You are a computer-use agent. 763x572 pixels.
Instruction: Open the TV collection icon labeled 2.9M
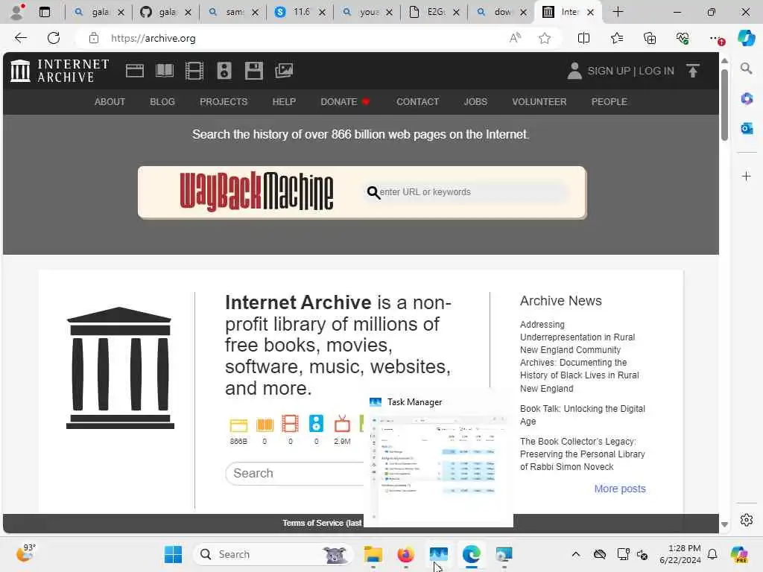click(342, 424)
